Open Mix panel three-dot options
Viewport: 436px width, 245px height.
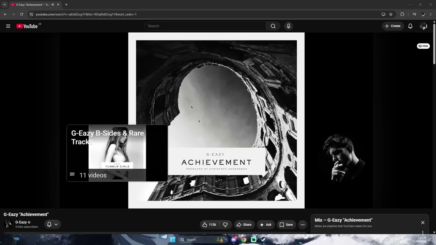tap(423, 233)
